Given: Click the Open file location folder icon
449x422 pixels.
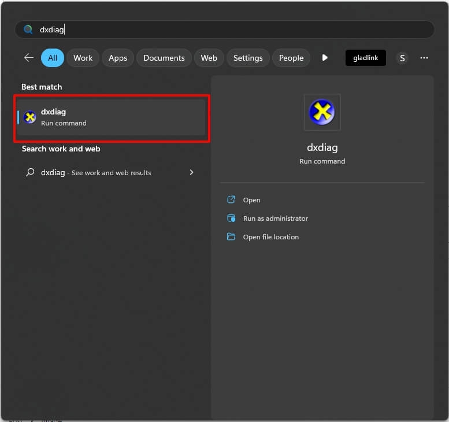Looking at the screenshot, I should coord(231,236).
